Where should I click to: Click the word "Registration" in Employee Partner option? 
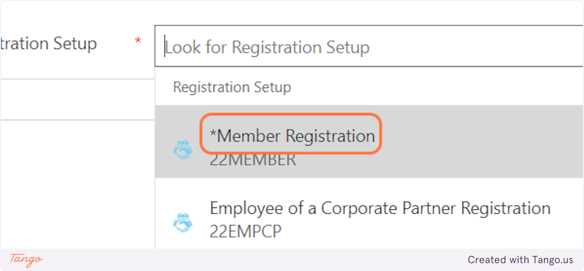coord(505,208)
